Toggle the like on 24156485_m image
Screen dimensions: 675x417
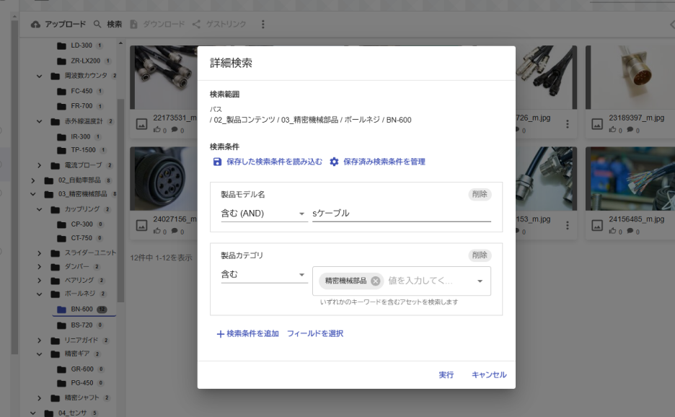pos(612,229)
